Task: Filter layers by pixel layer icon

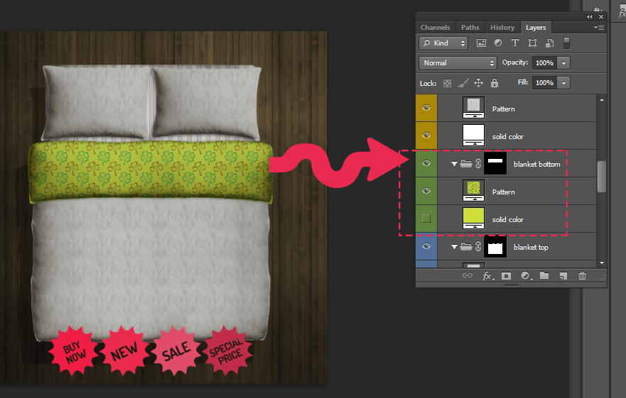Action: [481, 43]
